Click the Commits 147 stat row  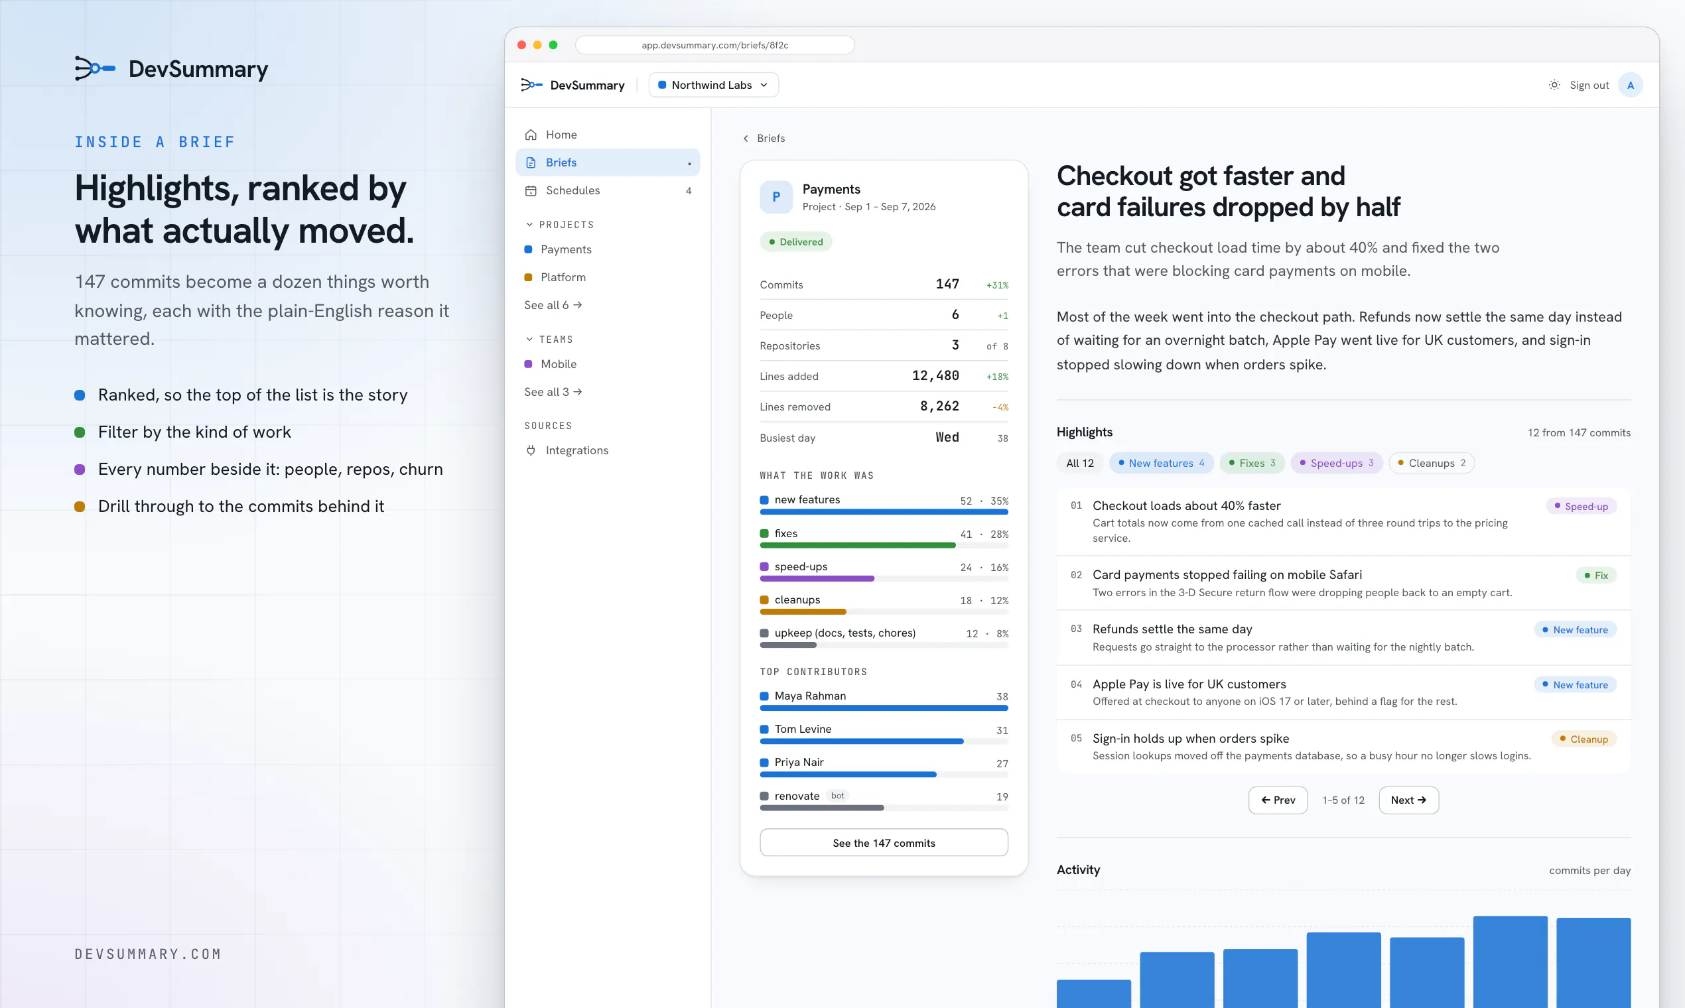[x=883, y=284]
